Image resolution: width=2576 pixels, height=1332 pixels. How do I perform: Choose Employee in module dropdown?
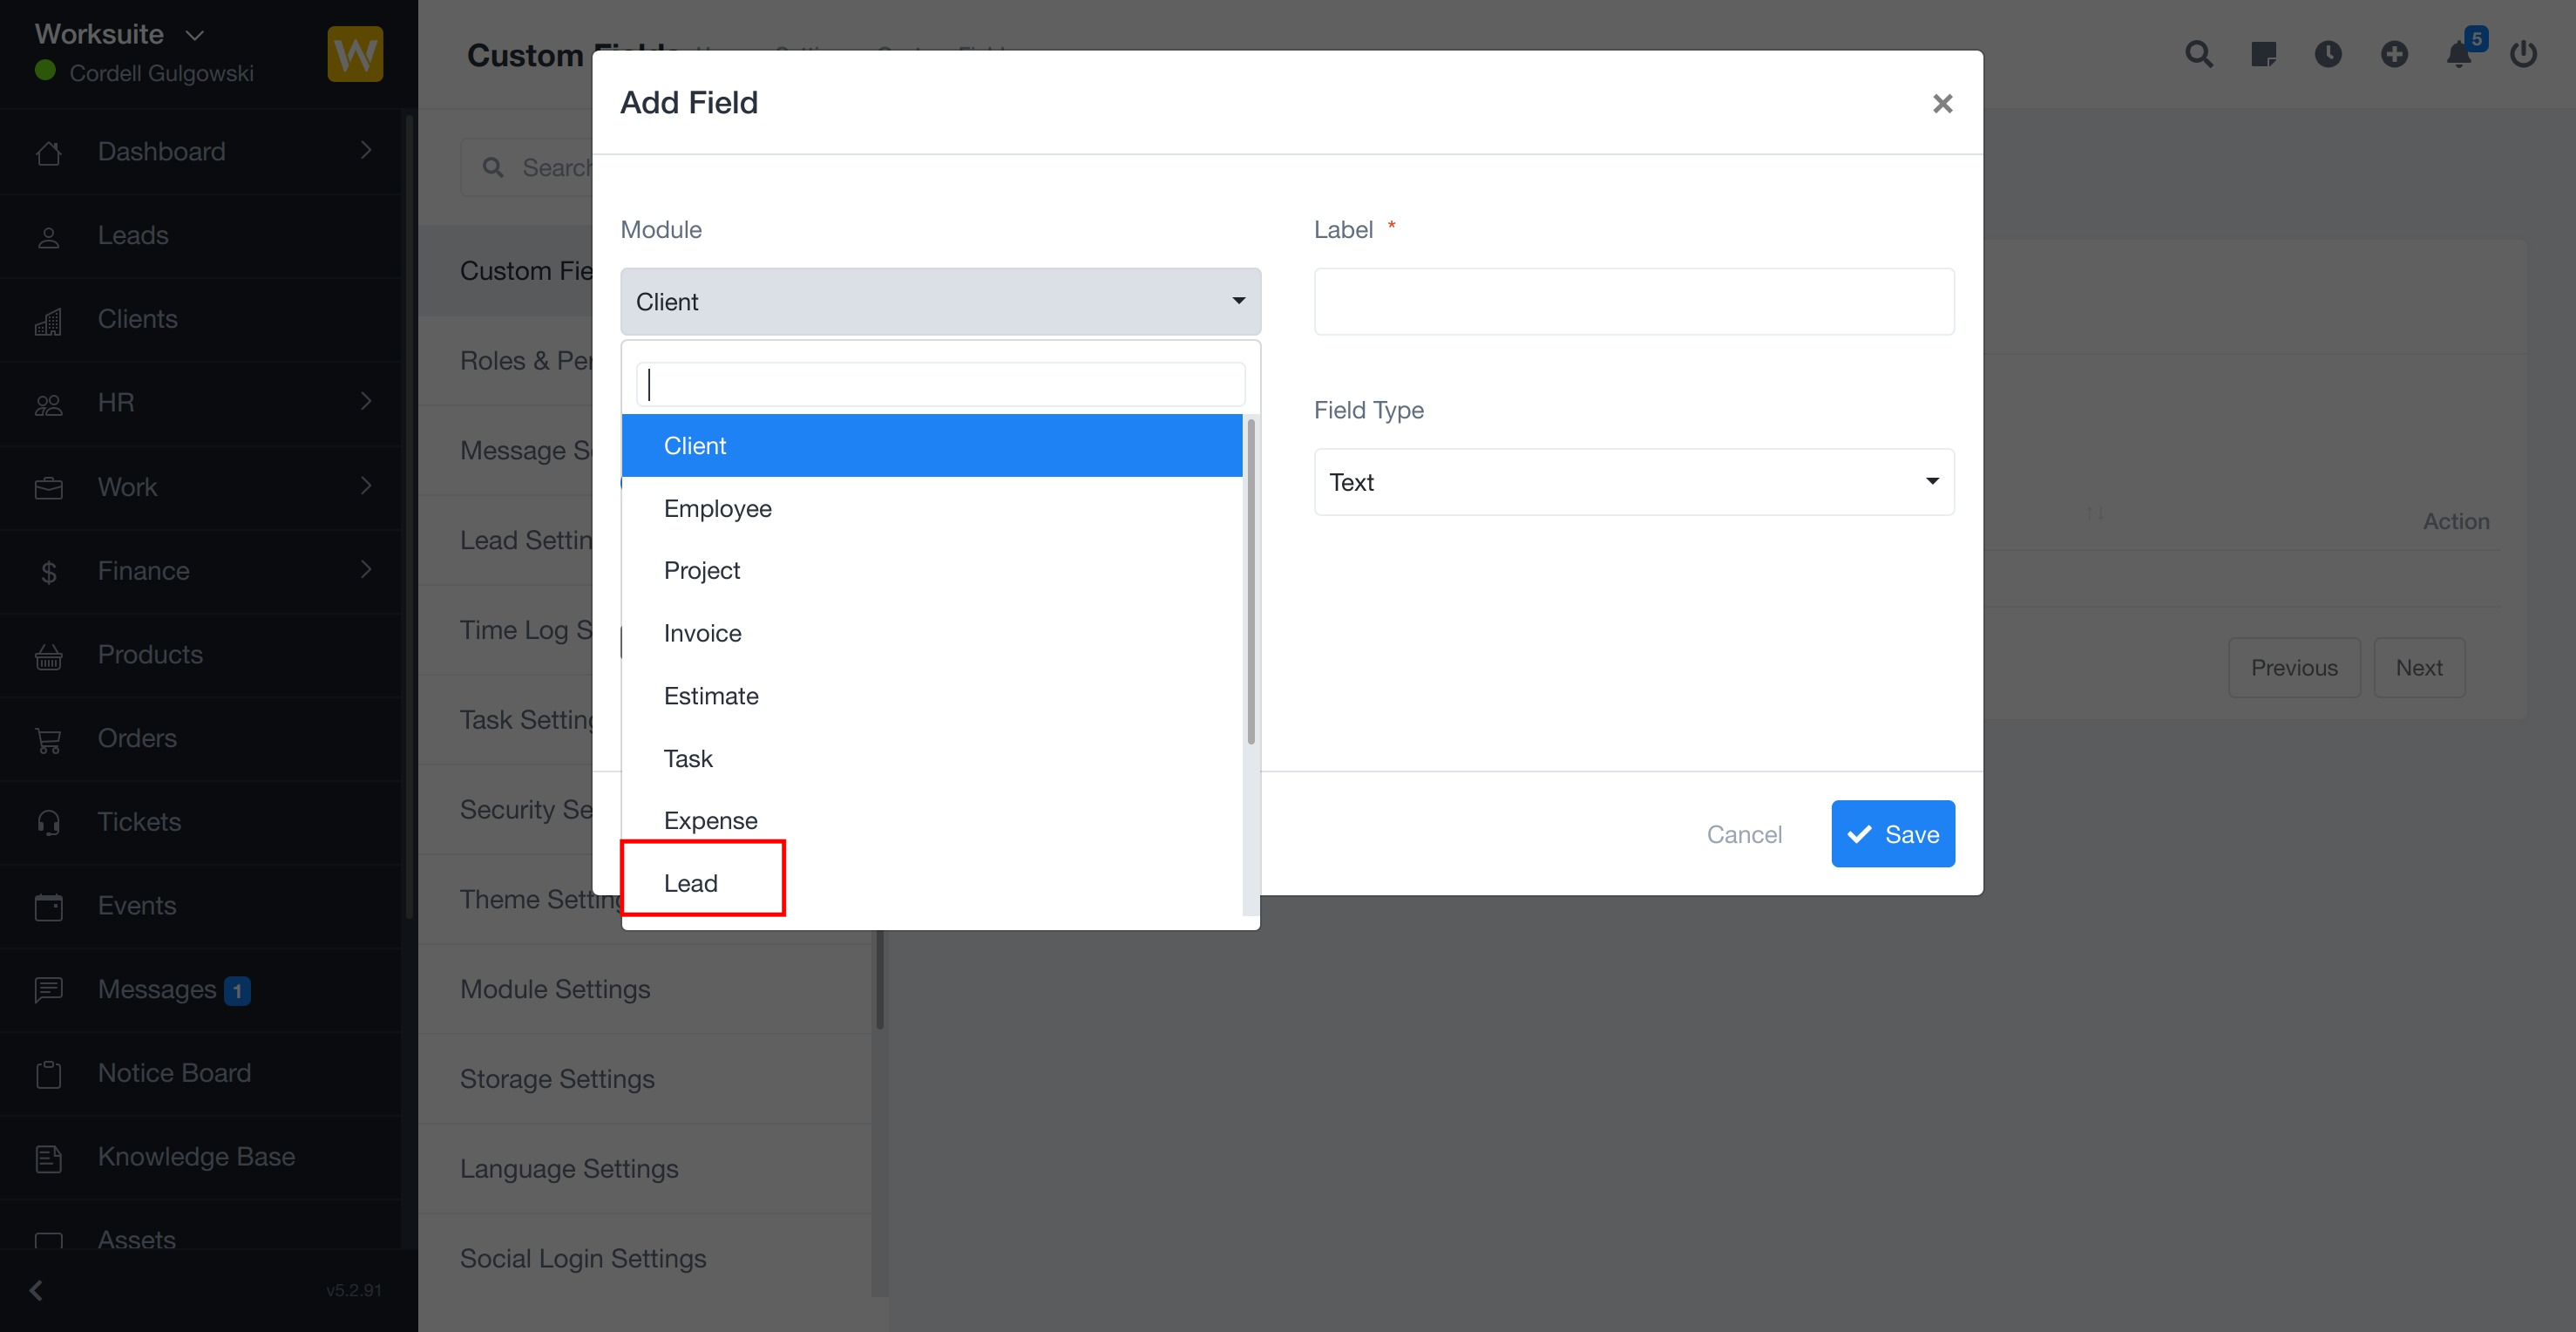point(717,508)
